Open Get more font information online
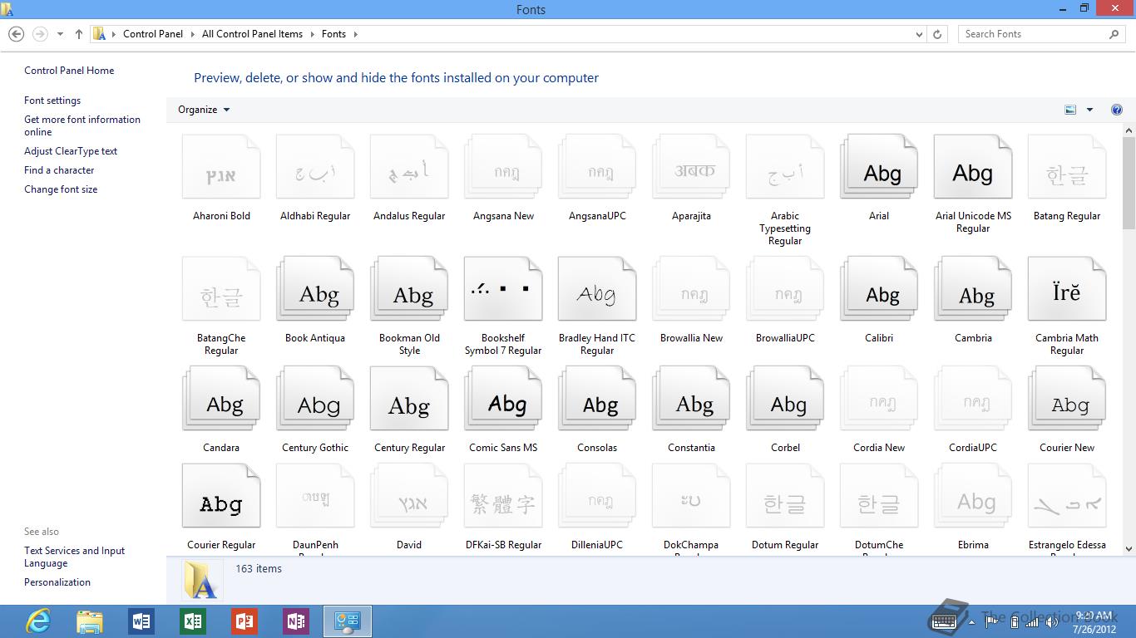The height and width of the screenshot is (638, 1136). [82, 125]
